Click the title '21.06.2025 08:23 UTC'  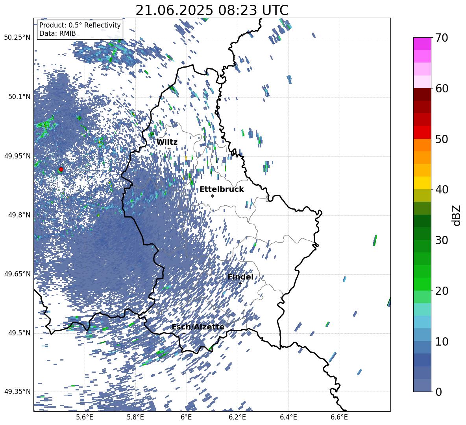tap(212, 10)
